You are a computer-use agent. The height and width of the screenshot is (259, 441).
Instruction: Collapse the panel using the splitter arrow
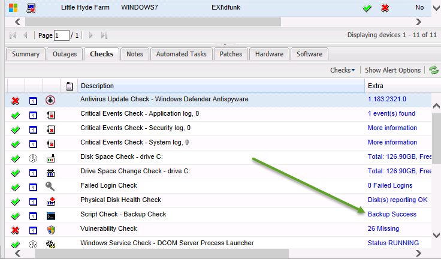point(225,44)
